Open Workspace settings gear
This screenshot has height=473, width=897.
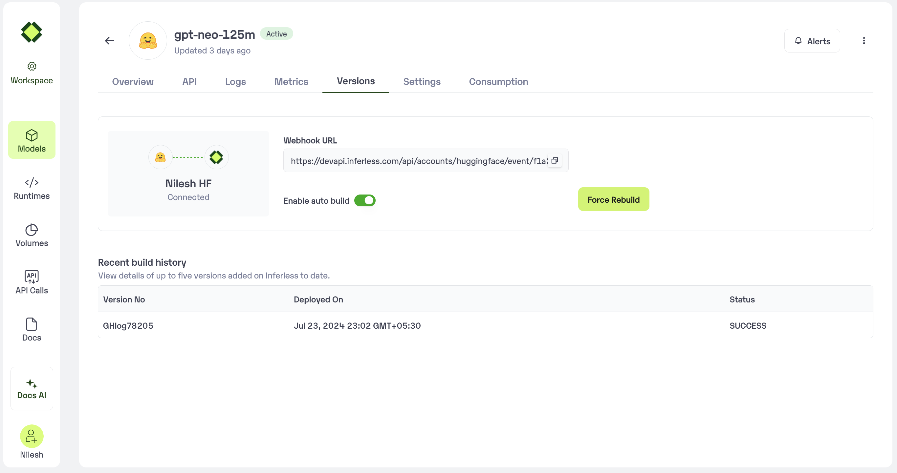pos(32,66)
